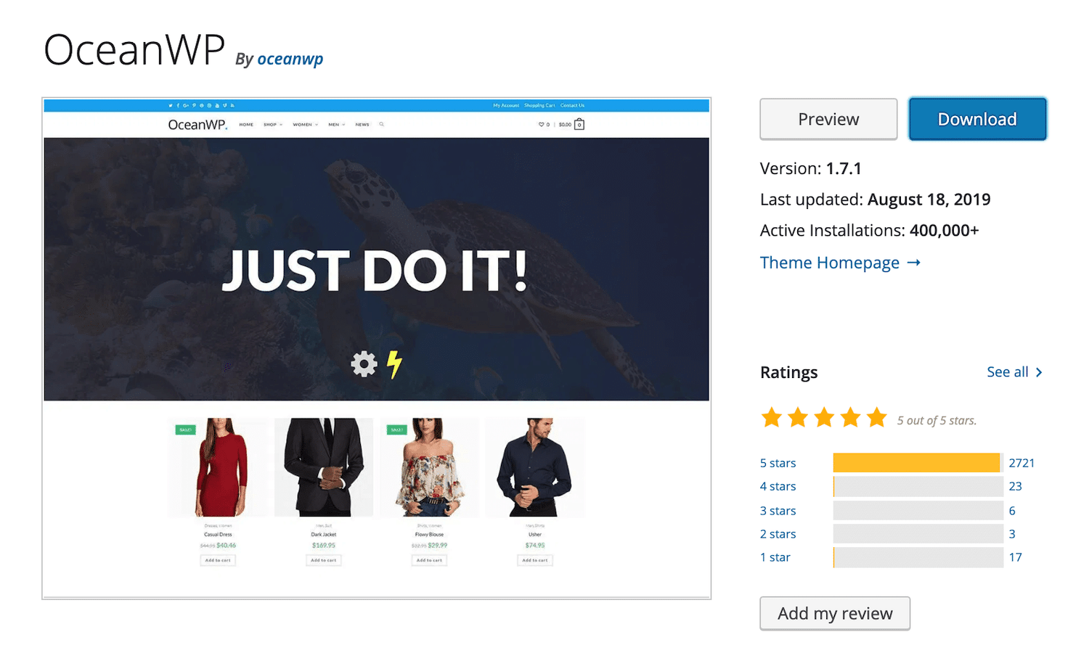Filter reviews by 1 star link
1089x653 pixels.
(x=775, y=557)
